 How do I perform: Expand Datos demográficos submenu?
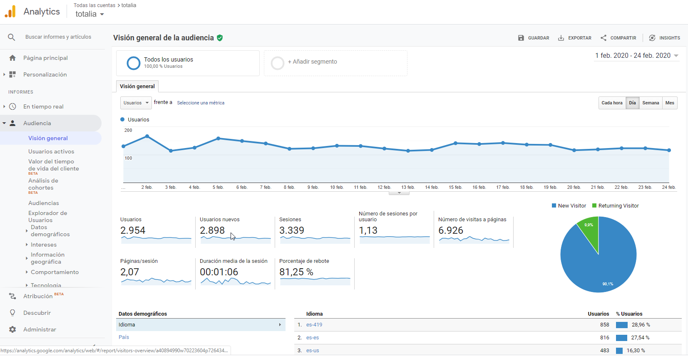27,231
